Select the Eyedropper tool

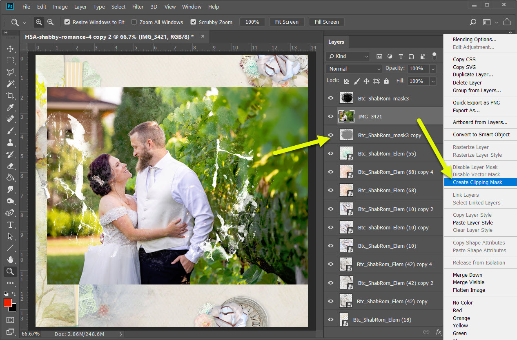tap(10, 107)
